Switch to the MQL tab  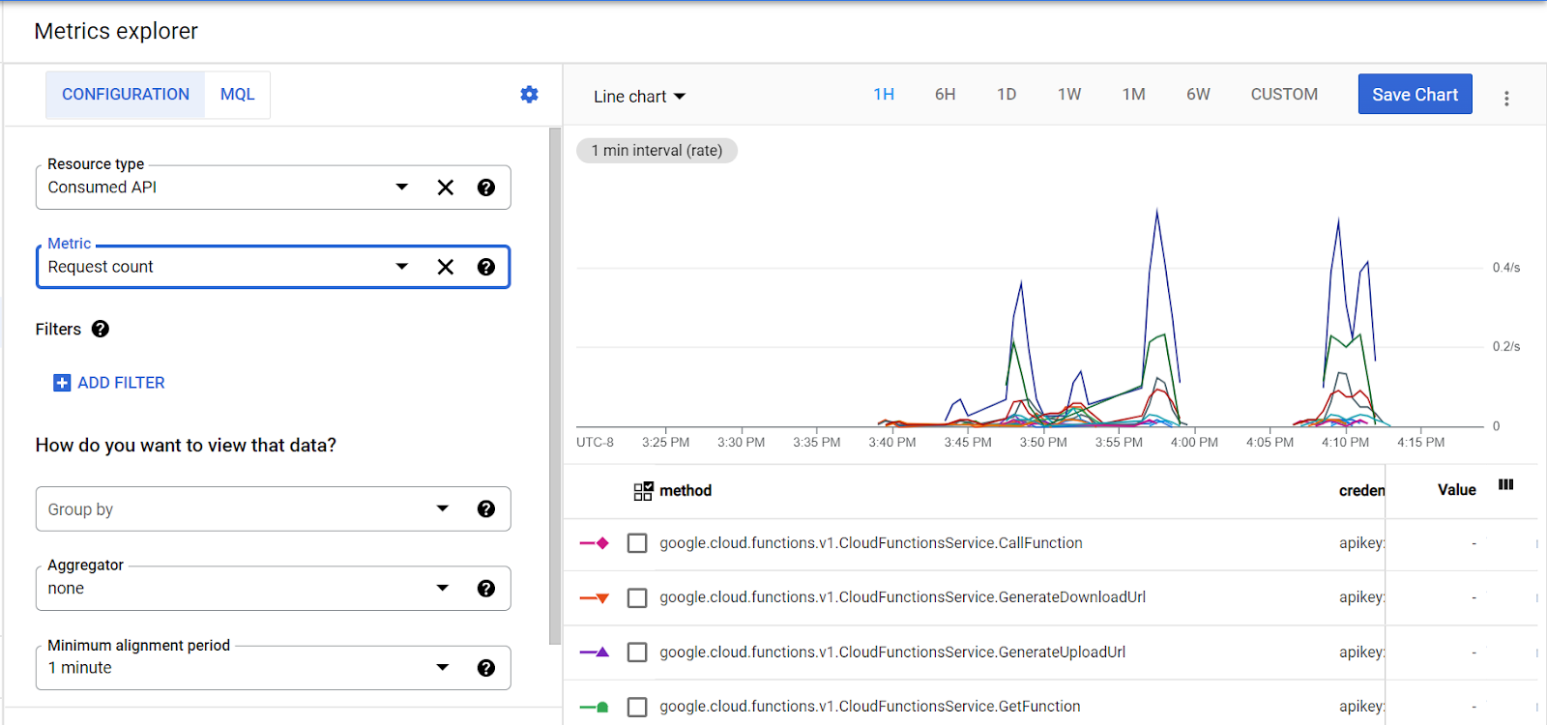237,95
